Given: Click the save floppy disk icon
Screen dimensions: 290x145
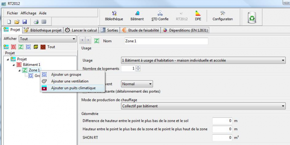Looking at the screenshot, I should (24, 22).
